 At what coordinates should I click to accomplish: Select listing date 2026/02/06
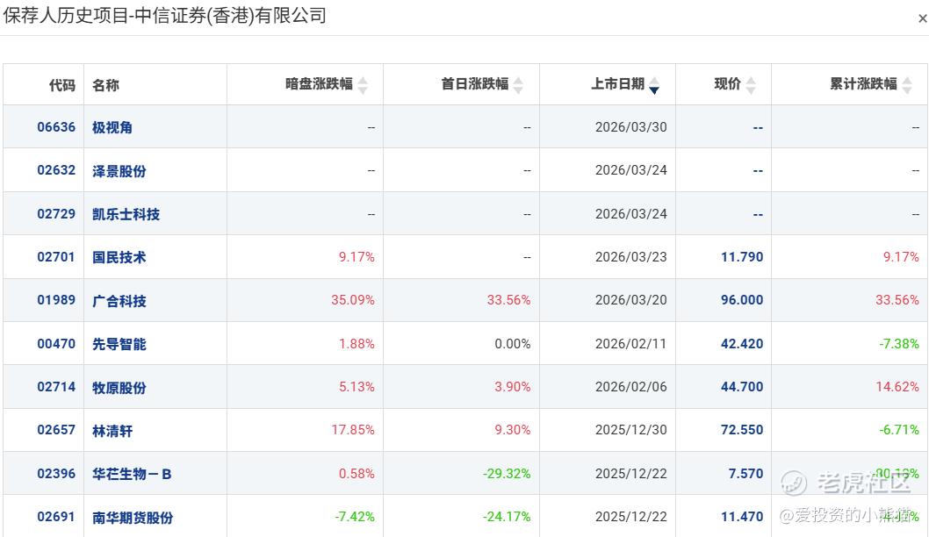coord(631,387)
